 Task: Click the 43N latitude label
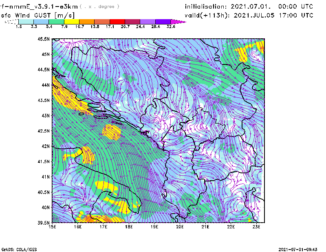pos(46,115)
